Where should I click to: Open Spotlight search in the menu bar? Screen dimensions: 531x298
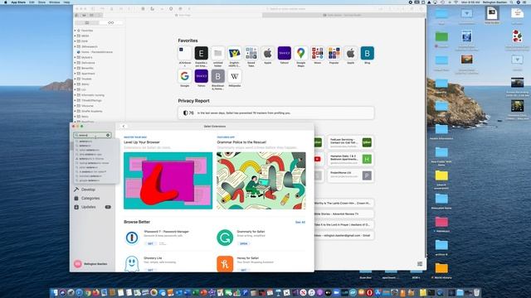click(x=511, y=2)
